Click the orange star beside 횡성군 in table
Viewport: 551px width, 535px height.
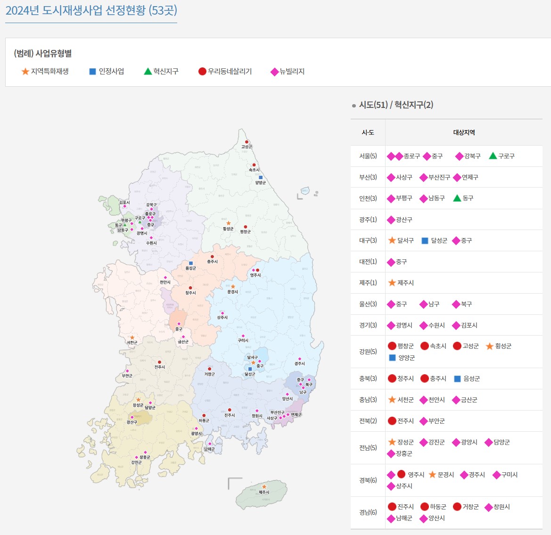tap(489, 346)
